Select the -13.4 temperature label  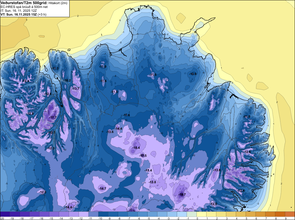(148, 170)
